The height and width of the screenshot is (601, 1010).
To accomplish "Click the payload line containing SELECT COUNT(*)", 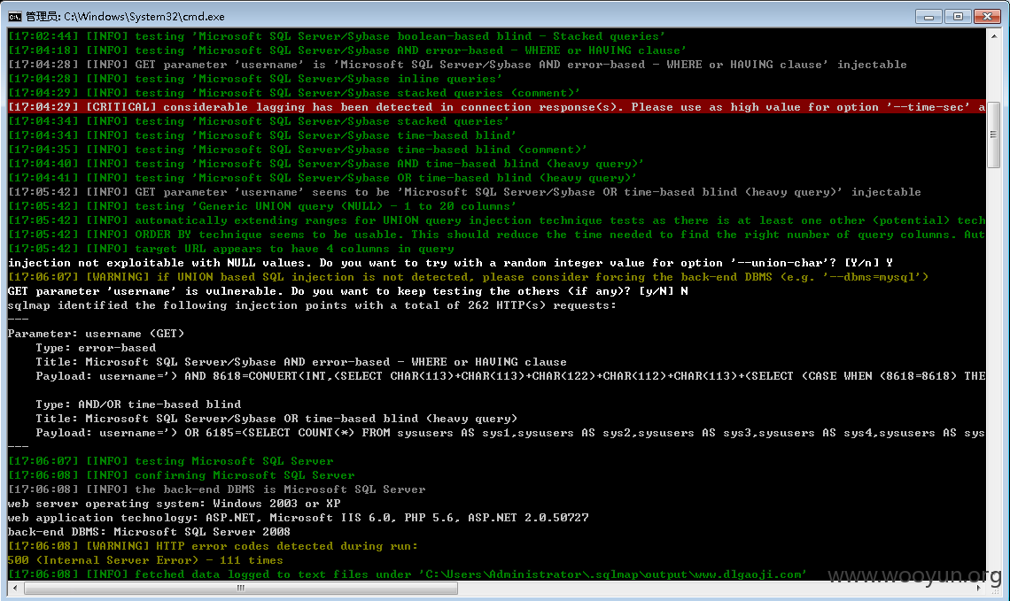I will (x=510, y=433).
